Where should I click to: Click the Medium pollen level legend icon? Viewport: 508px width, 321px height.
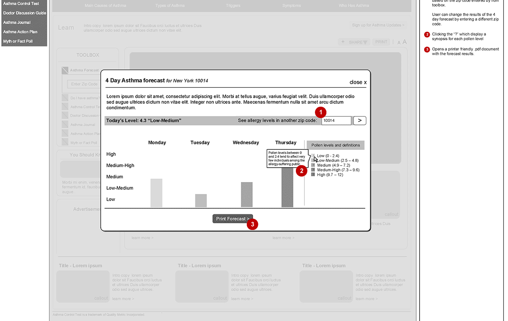pos(313,165)
